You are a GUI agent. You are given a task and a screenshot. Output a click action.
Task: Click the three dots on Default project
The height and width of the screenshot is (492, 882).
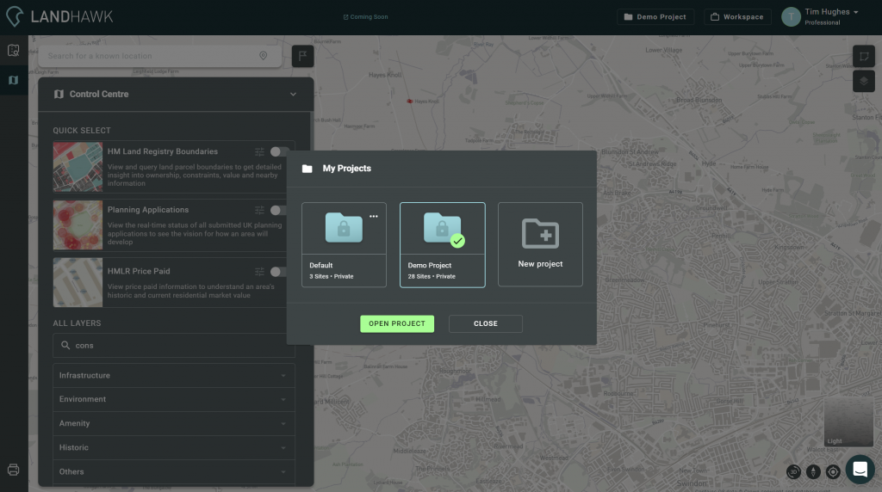374,216
